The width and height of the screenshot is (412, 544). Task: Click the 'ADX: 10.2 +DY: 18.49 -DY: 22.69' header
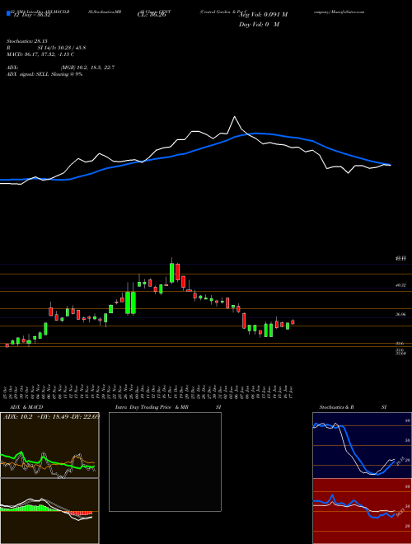pyautogui.click(x=51, y=417)
